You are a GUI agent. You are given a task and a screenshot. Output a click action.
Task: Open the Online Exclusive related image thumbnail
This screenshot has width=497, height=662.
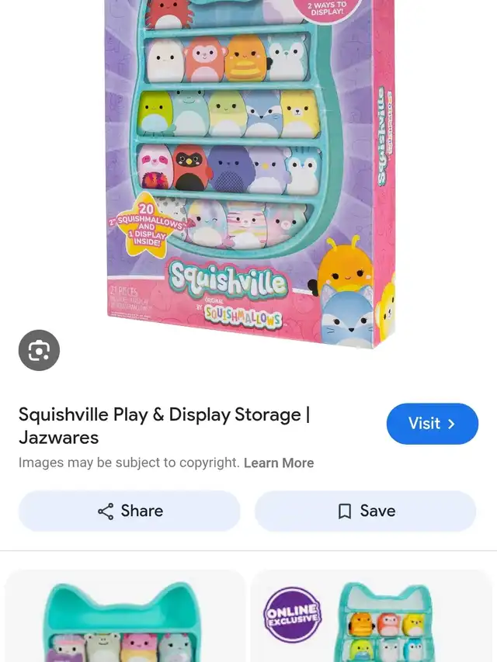coord(371,616)
